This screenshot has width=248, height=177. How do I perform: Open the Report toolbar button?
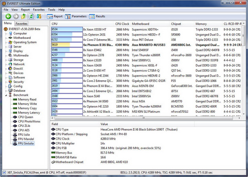pos(55,16)
